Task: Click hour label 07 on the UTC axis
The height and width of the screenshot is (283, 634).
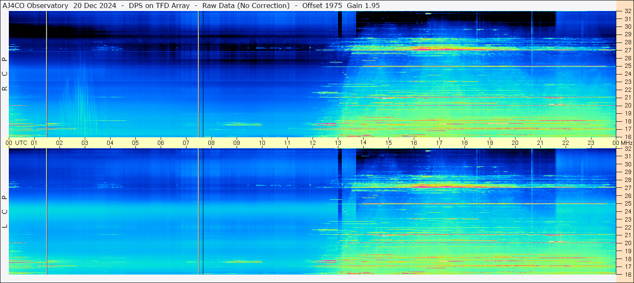Action: click(186, 143)
